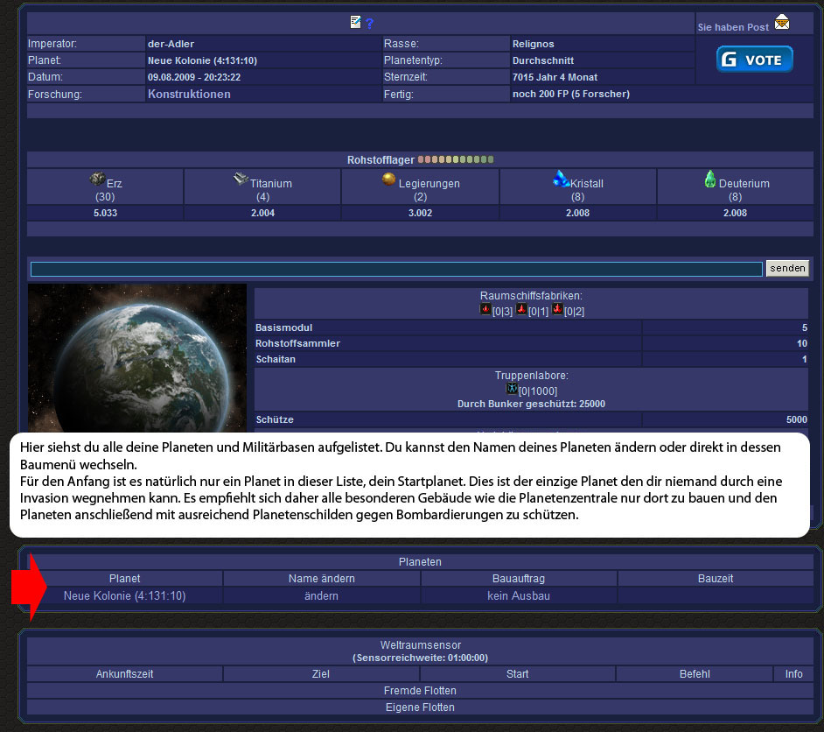Click the Erz ore resource icon

click(97, 179)
